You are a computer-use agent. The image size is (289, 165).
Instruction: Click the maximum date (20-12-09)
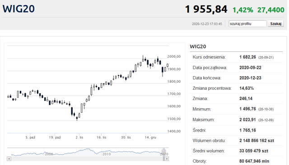266,120
